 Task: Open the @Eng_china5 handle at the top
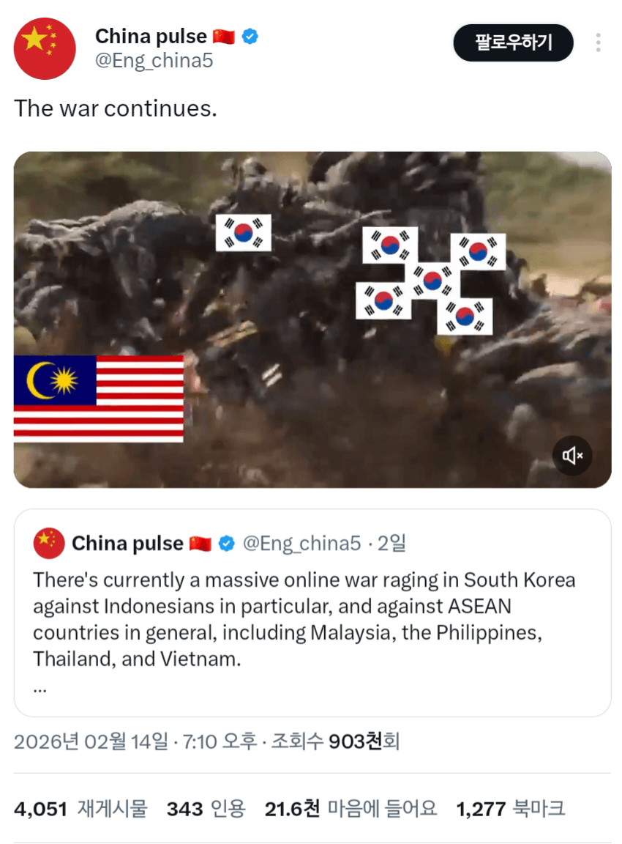[x=154, y=61]
